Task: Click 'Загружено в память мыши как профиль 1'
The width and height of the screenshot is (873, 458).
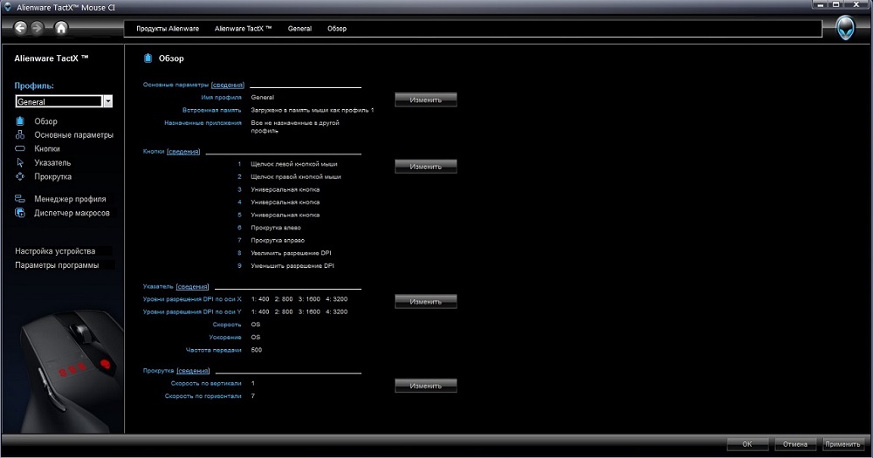Action: pos(313,110)
